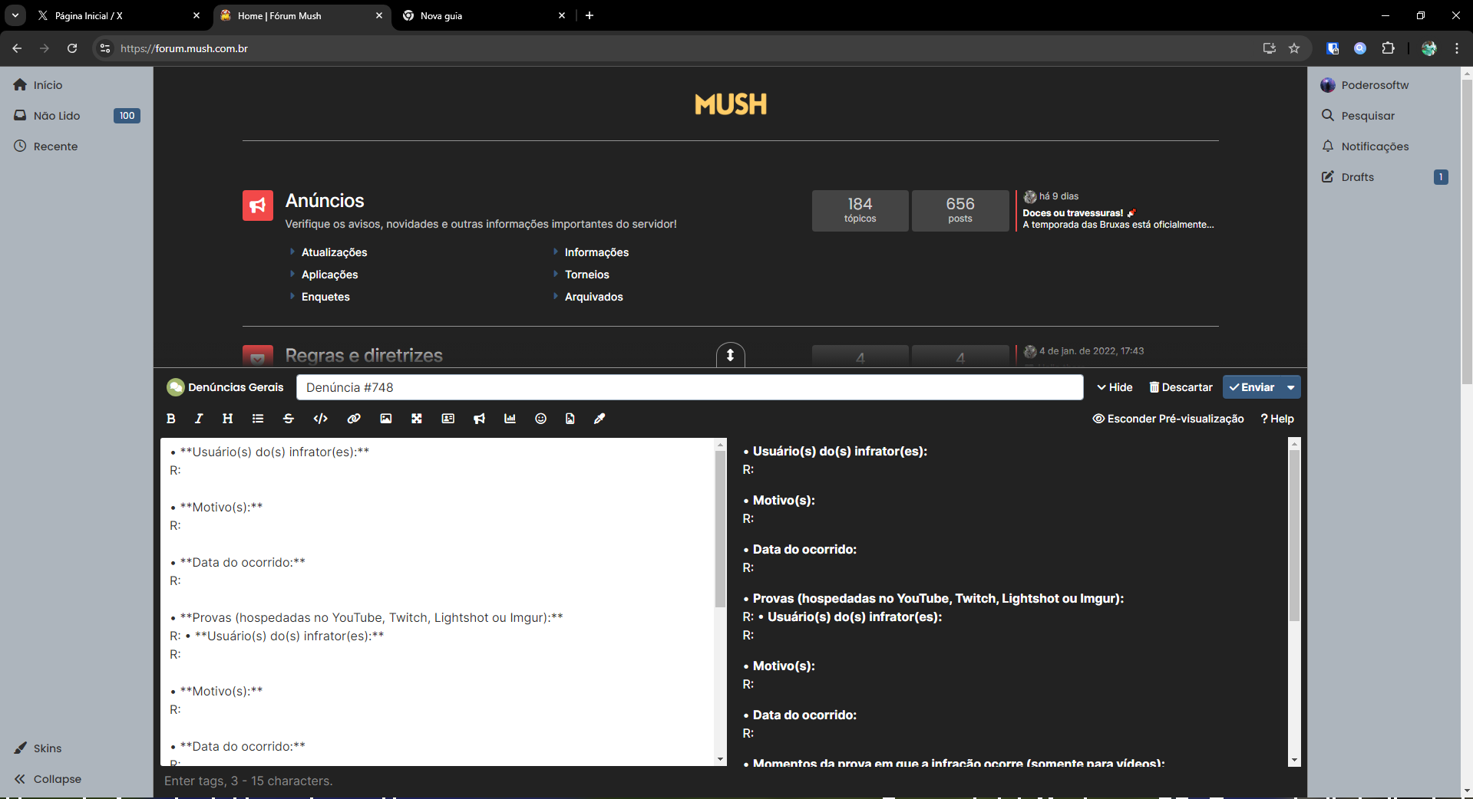
Task: Insert code block with the code icon
Action: tap(321, 419)
